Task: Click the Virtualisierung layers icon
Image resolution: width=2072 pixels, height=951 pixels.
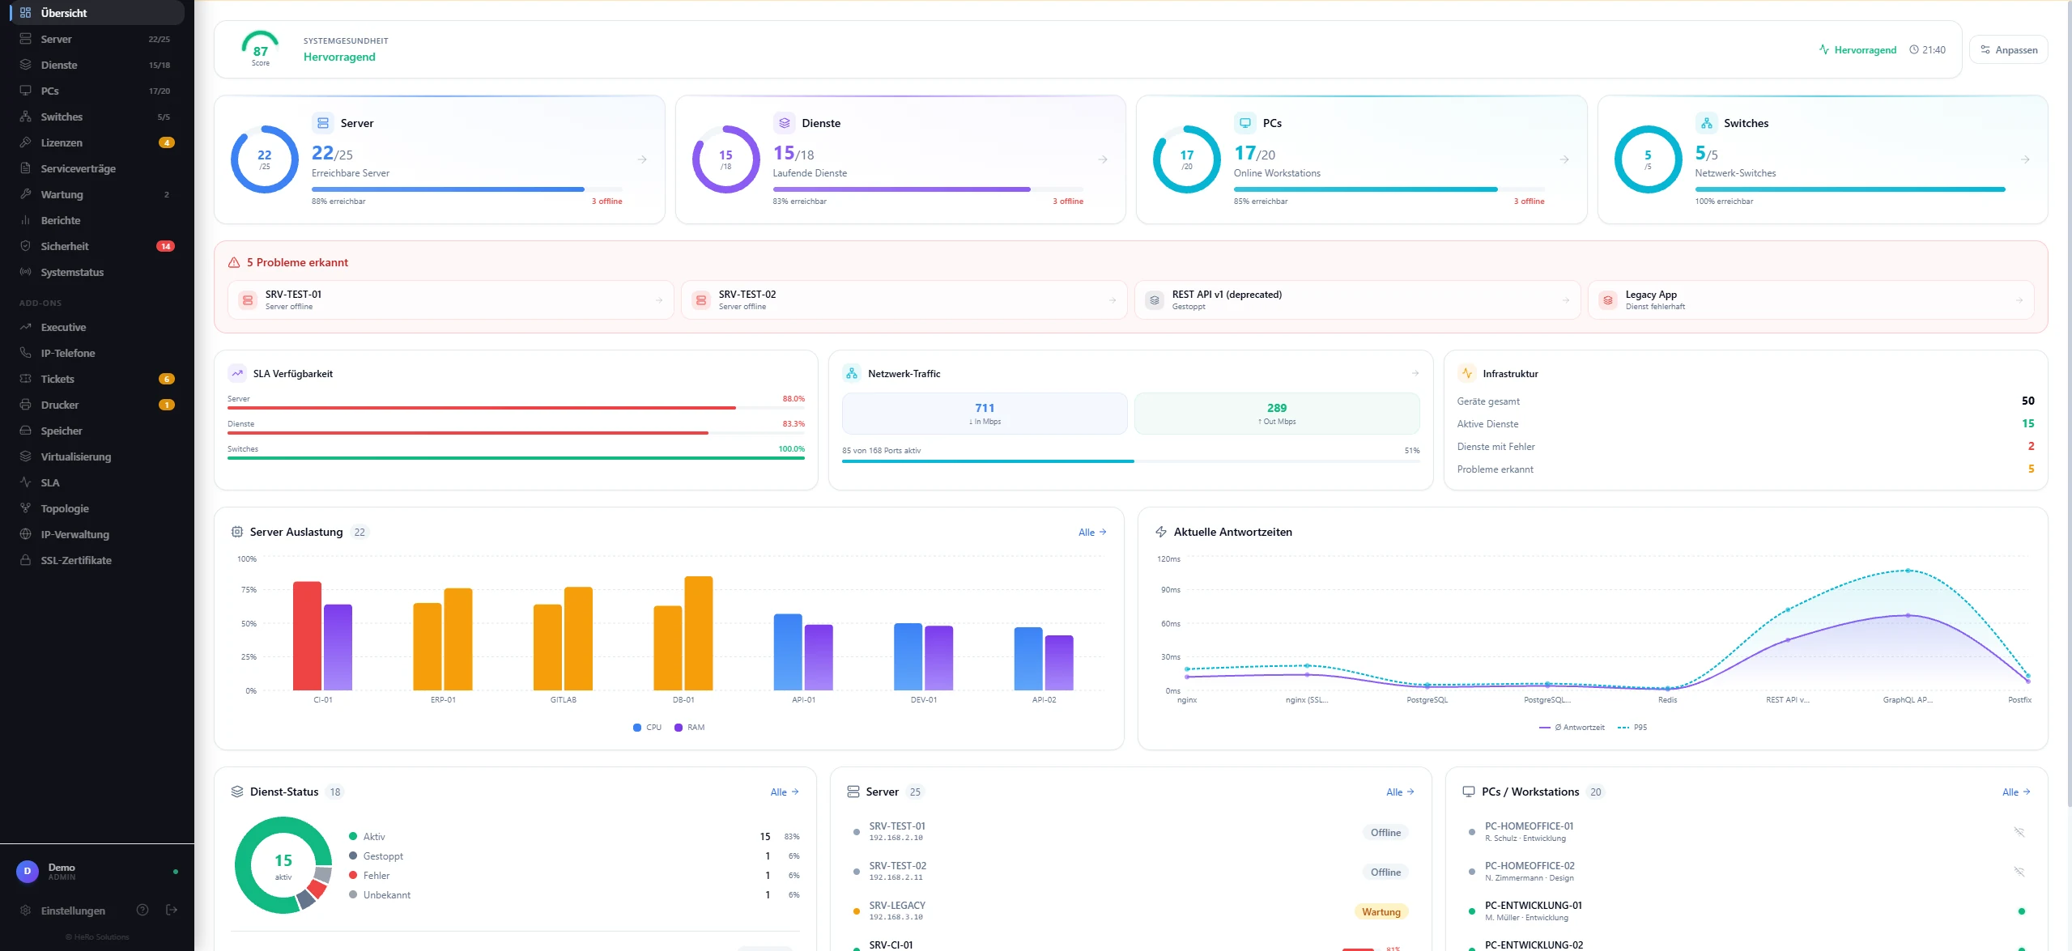Action: (26, 456)
